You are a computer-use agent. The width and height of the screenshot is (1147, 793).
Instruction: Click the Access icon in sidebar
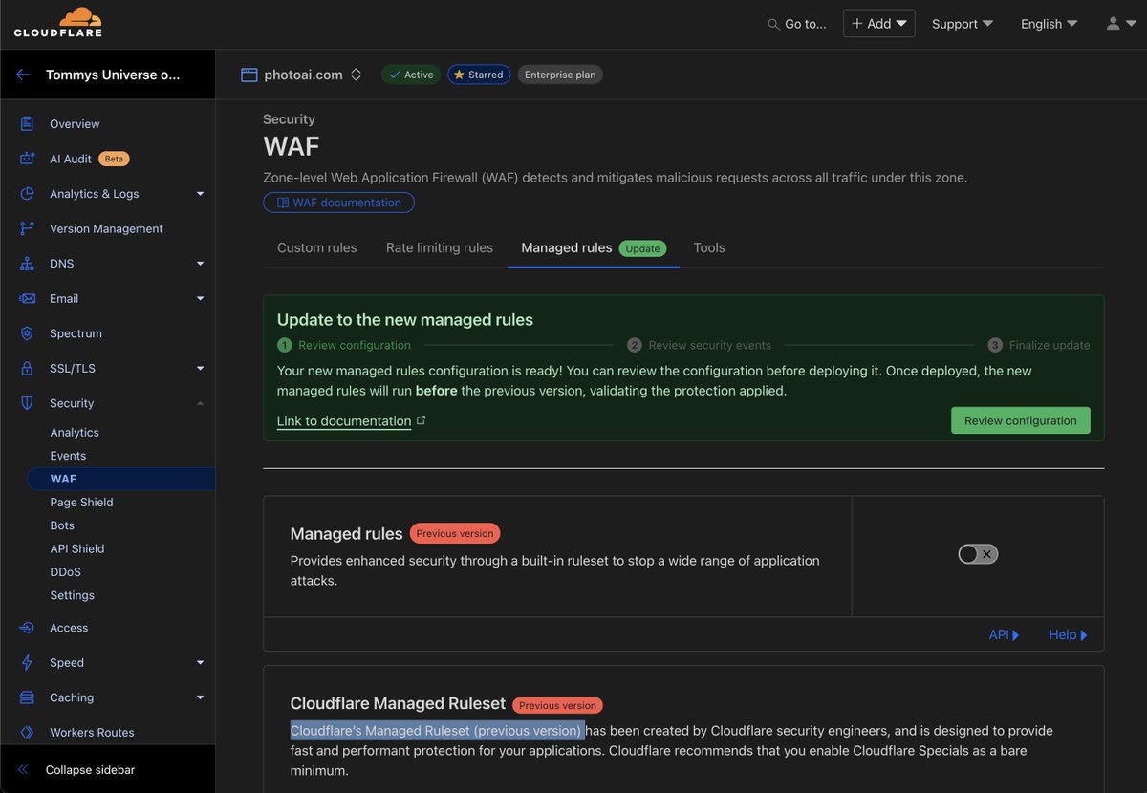tap(28, 628)
